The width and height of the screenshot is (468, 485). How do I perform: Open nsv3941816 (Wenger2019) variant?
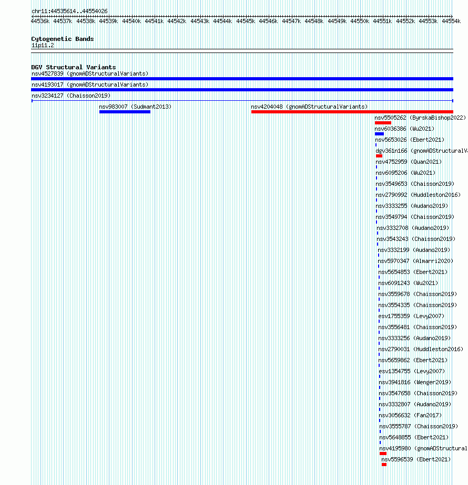tap(415, 382)
